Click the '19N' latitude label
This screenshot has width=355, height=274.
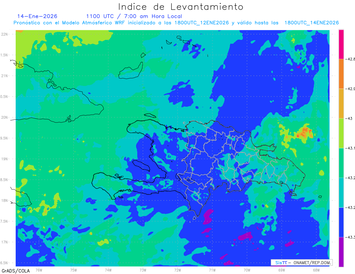[x=5, y=159]
